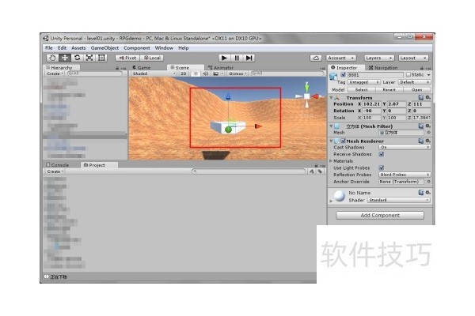Open Mesh Filter help book icon
This screenshot has height=316, width=475.
click(421, 126)
